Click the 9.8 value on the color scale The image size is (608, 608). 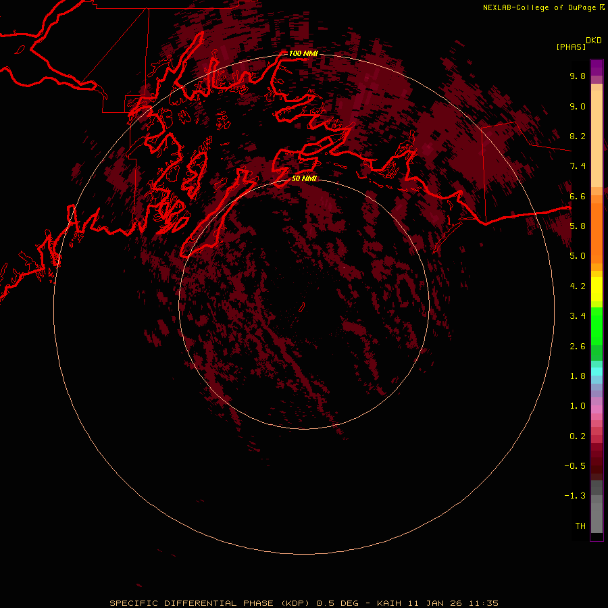[x=578, y=76]
